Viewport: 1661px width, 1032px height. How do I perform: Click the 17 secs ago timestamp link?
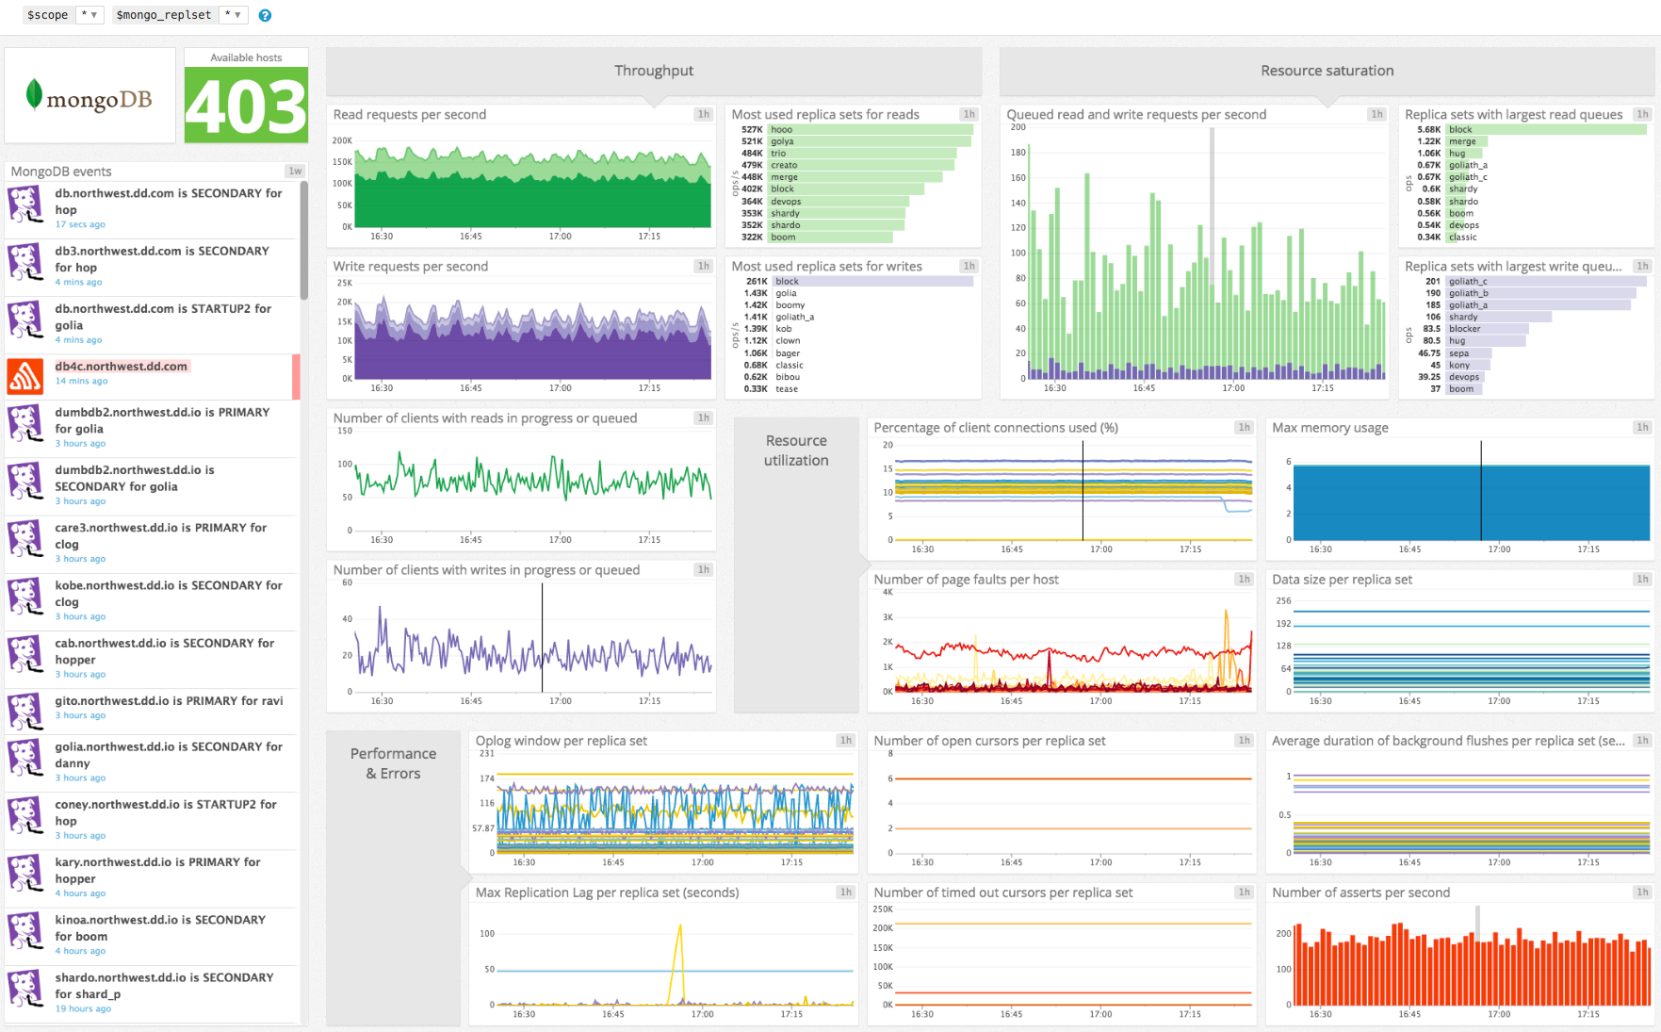(x=80, y=224)
